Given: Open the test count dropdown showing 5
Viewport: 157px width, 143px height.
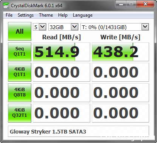Looking at the screenshot, I should coord(40,27).
